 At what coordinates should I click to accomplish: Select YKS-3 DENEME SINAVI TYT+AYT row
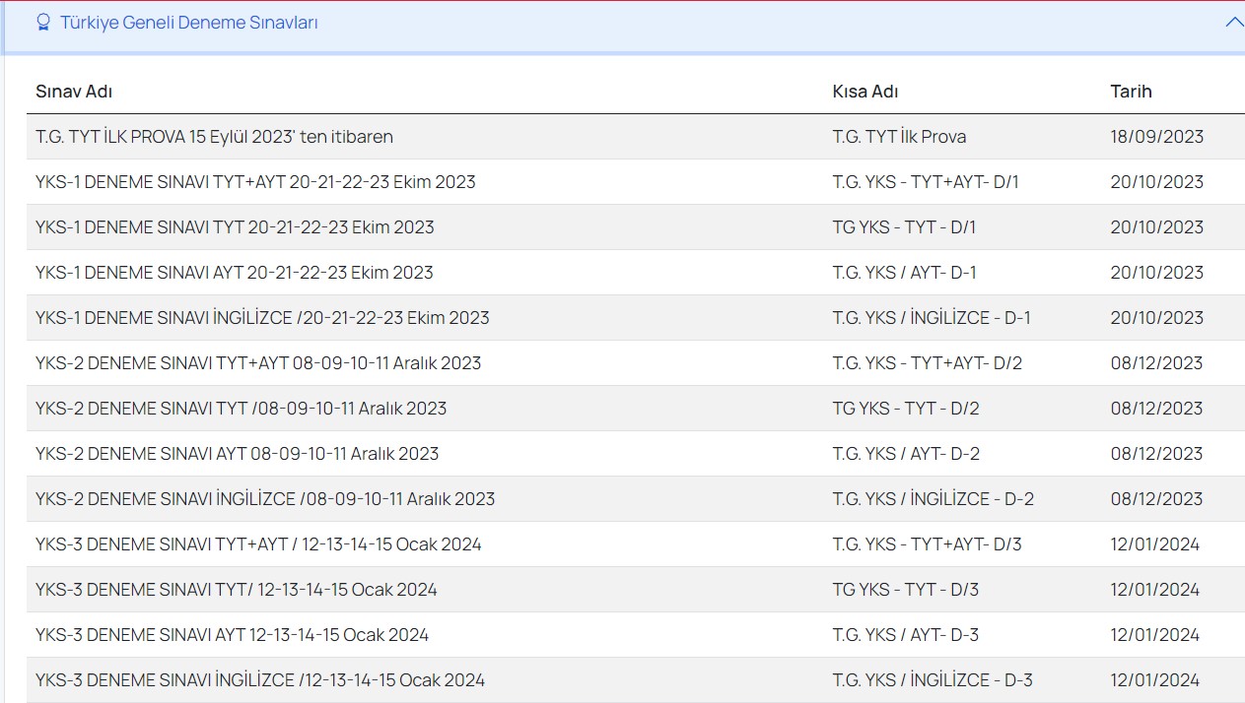(258, 544)
